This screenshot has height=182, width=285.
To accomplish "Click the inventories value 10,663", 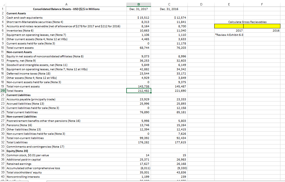I will pyautogui.click(x=139, y=31).
